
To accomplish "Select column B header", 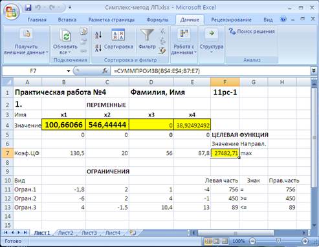I will 63,82.
